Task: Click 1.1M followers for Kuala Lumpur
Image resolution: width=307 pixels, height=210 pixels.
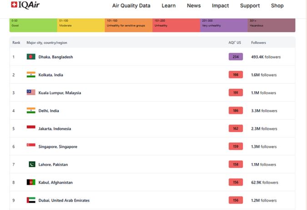Action: (263, 93)
